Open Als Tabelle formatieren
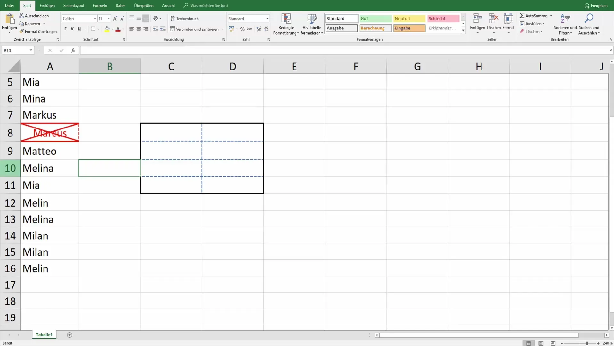The height and width of the screenshot is (346, 614). tap(312, 24)
